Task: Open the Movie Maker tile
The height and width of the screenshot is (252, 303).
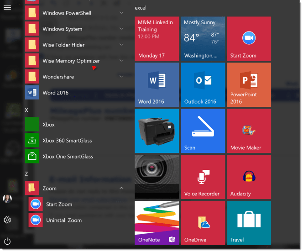Action: coord(249,131)
